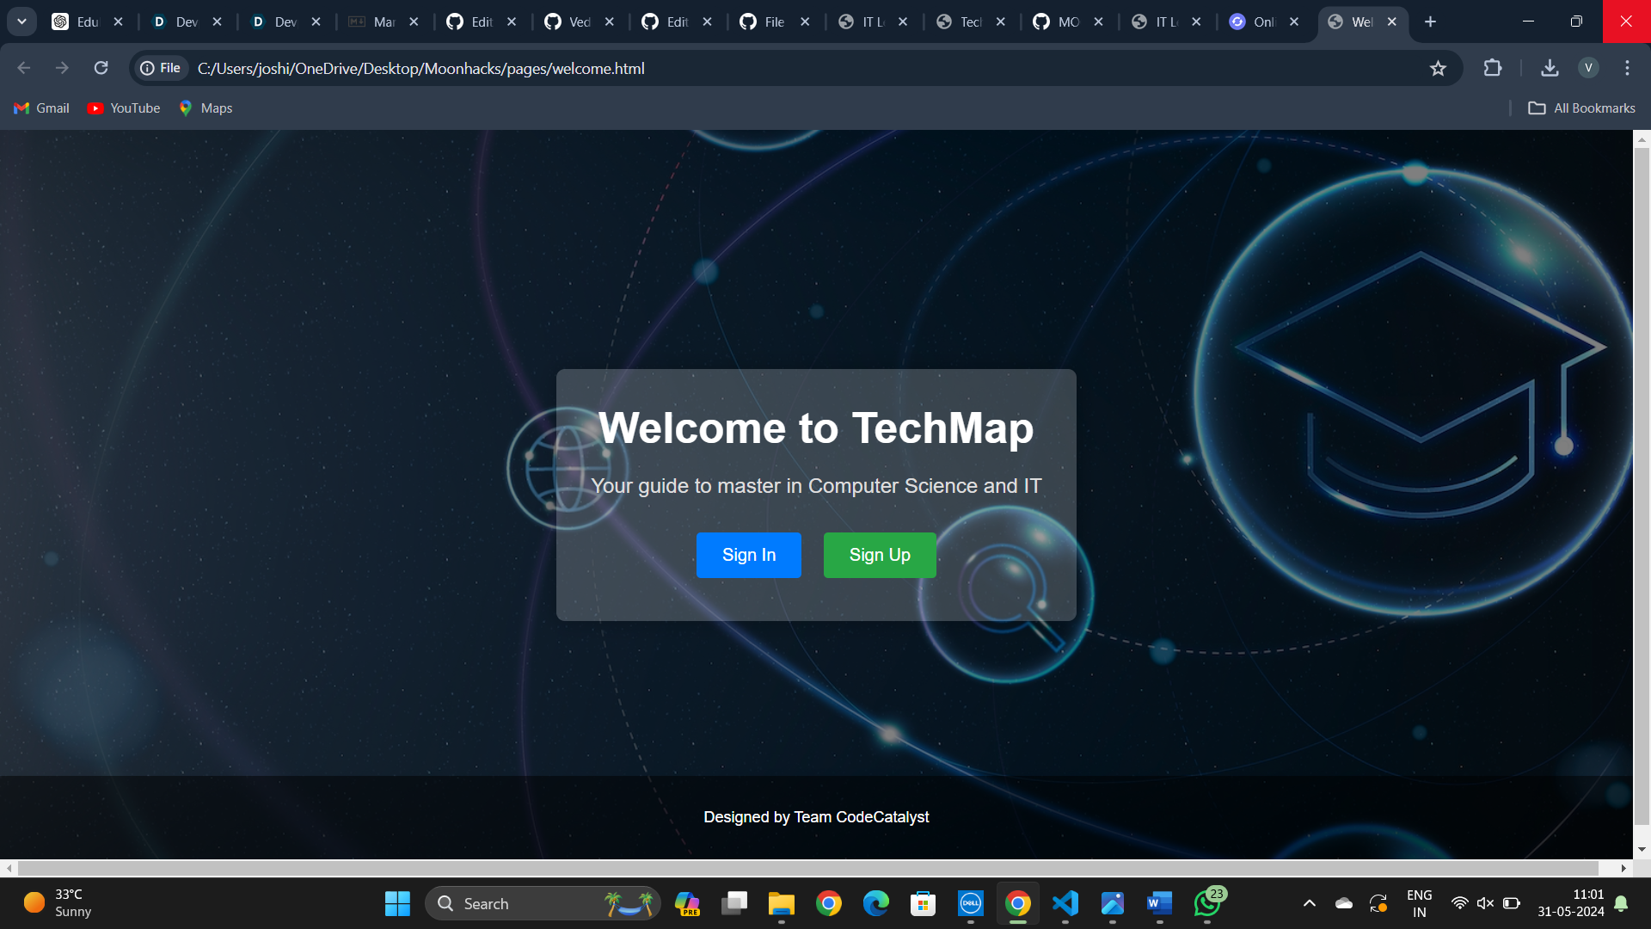Click the page reload icon

pyautogui.click(x=101, y=68)
